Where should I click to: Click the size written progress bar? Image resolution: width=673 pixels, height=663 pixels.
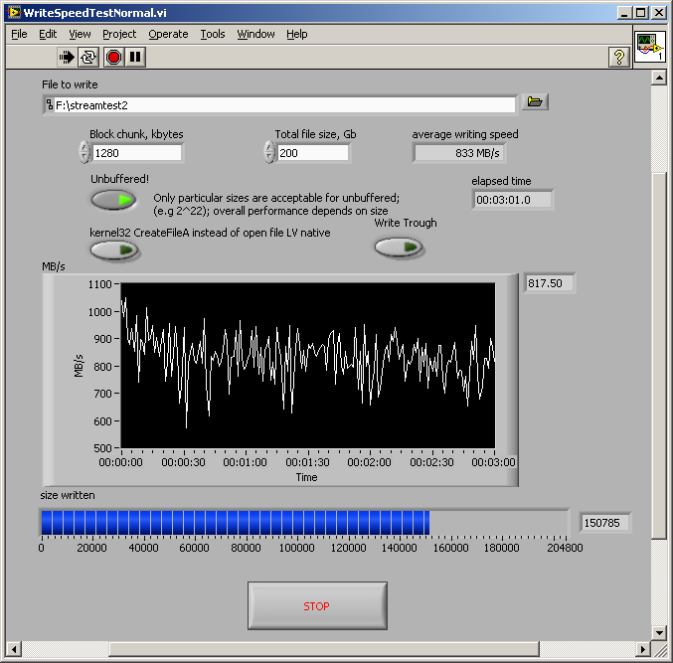click(303, 523)
